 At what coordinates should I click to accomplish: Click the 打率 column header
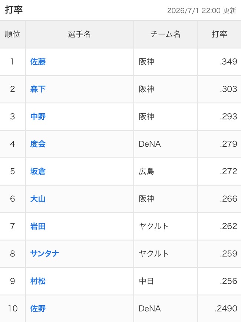pos(219,34)
